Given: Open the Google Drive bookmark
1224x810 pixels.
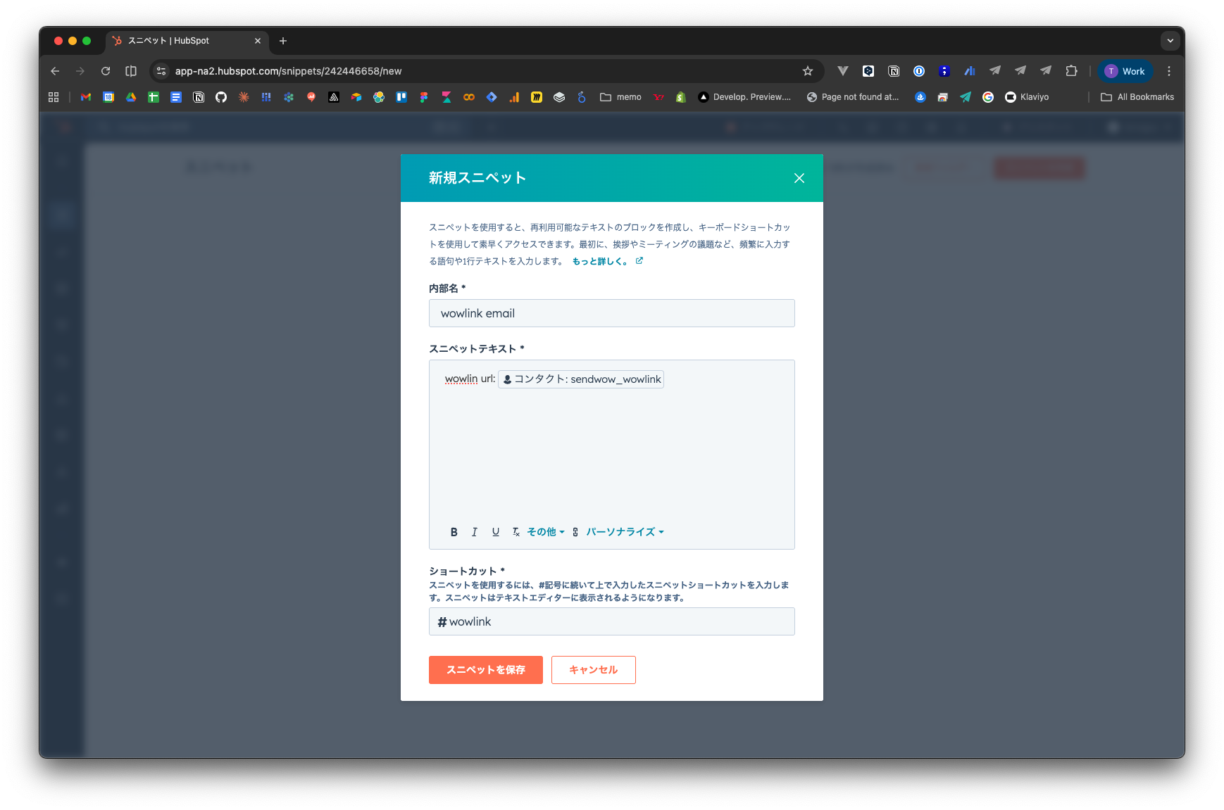Looking at the screenshot, I should click(131, 97).
